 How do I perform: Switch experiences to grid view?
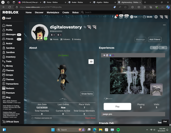point(163,48)
